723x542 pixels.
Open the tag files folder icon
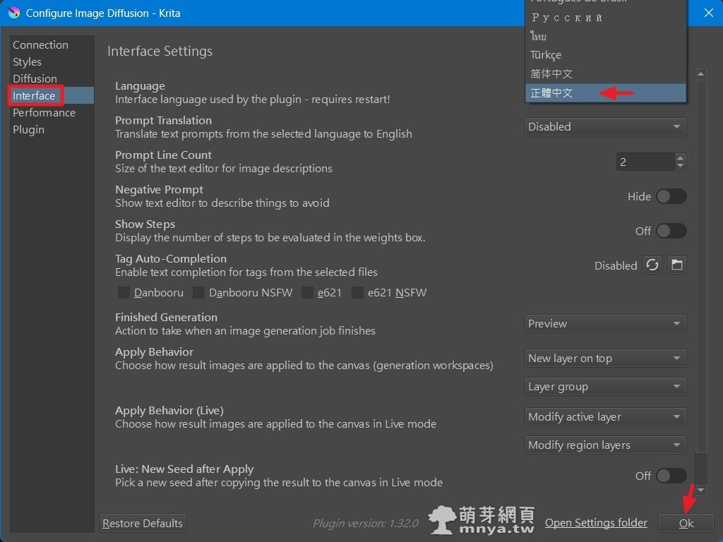click(x=677, y=265)
